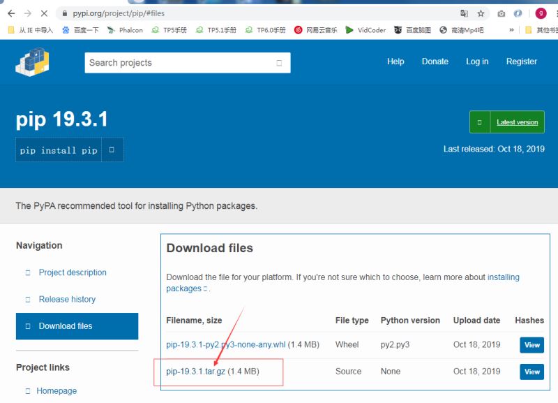This screenshot has height=403, width=558.
Task: Open Project description section
Action: click(73, 272)
